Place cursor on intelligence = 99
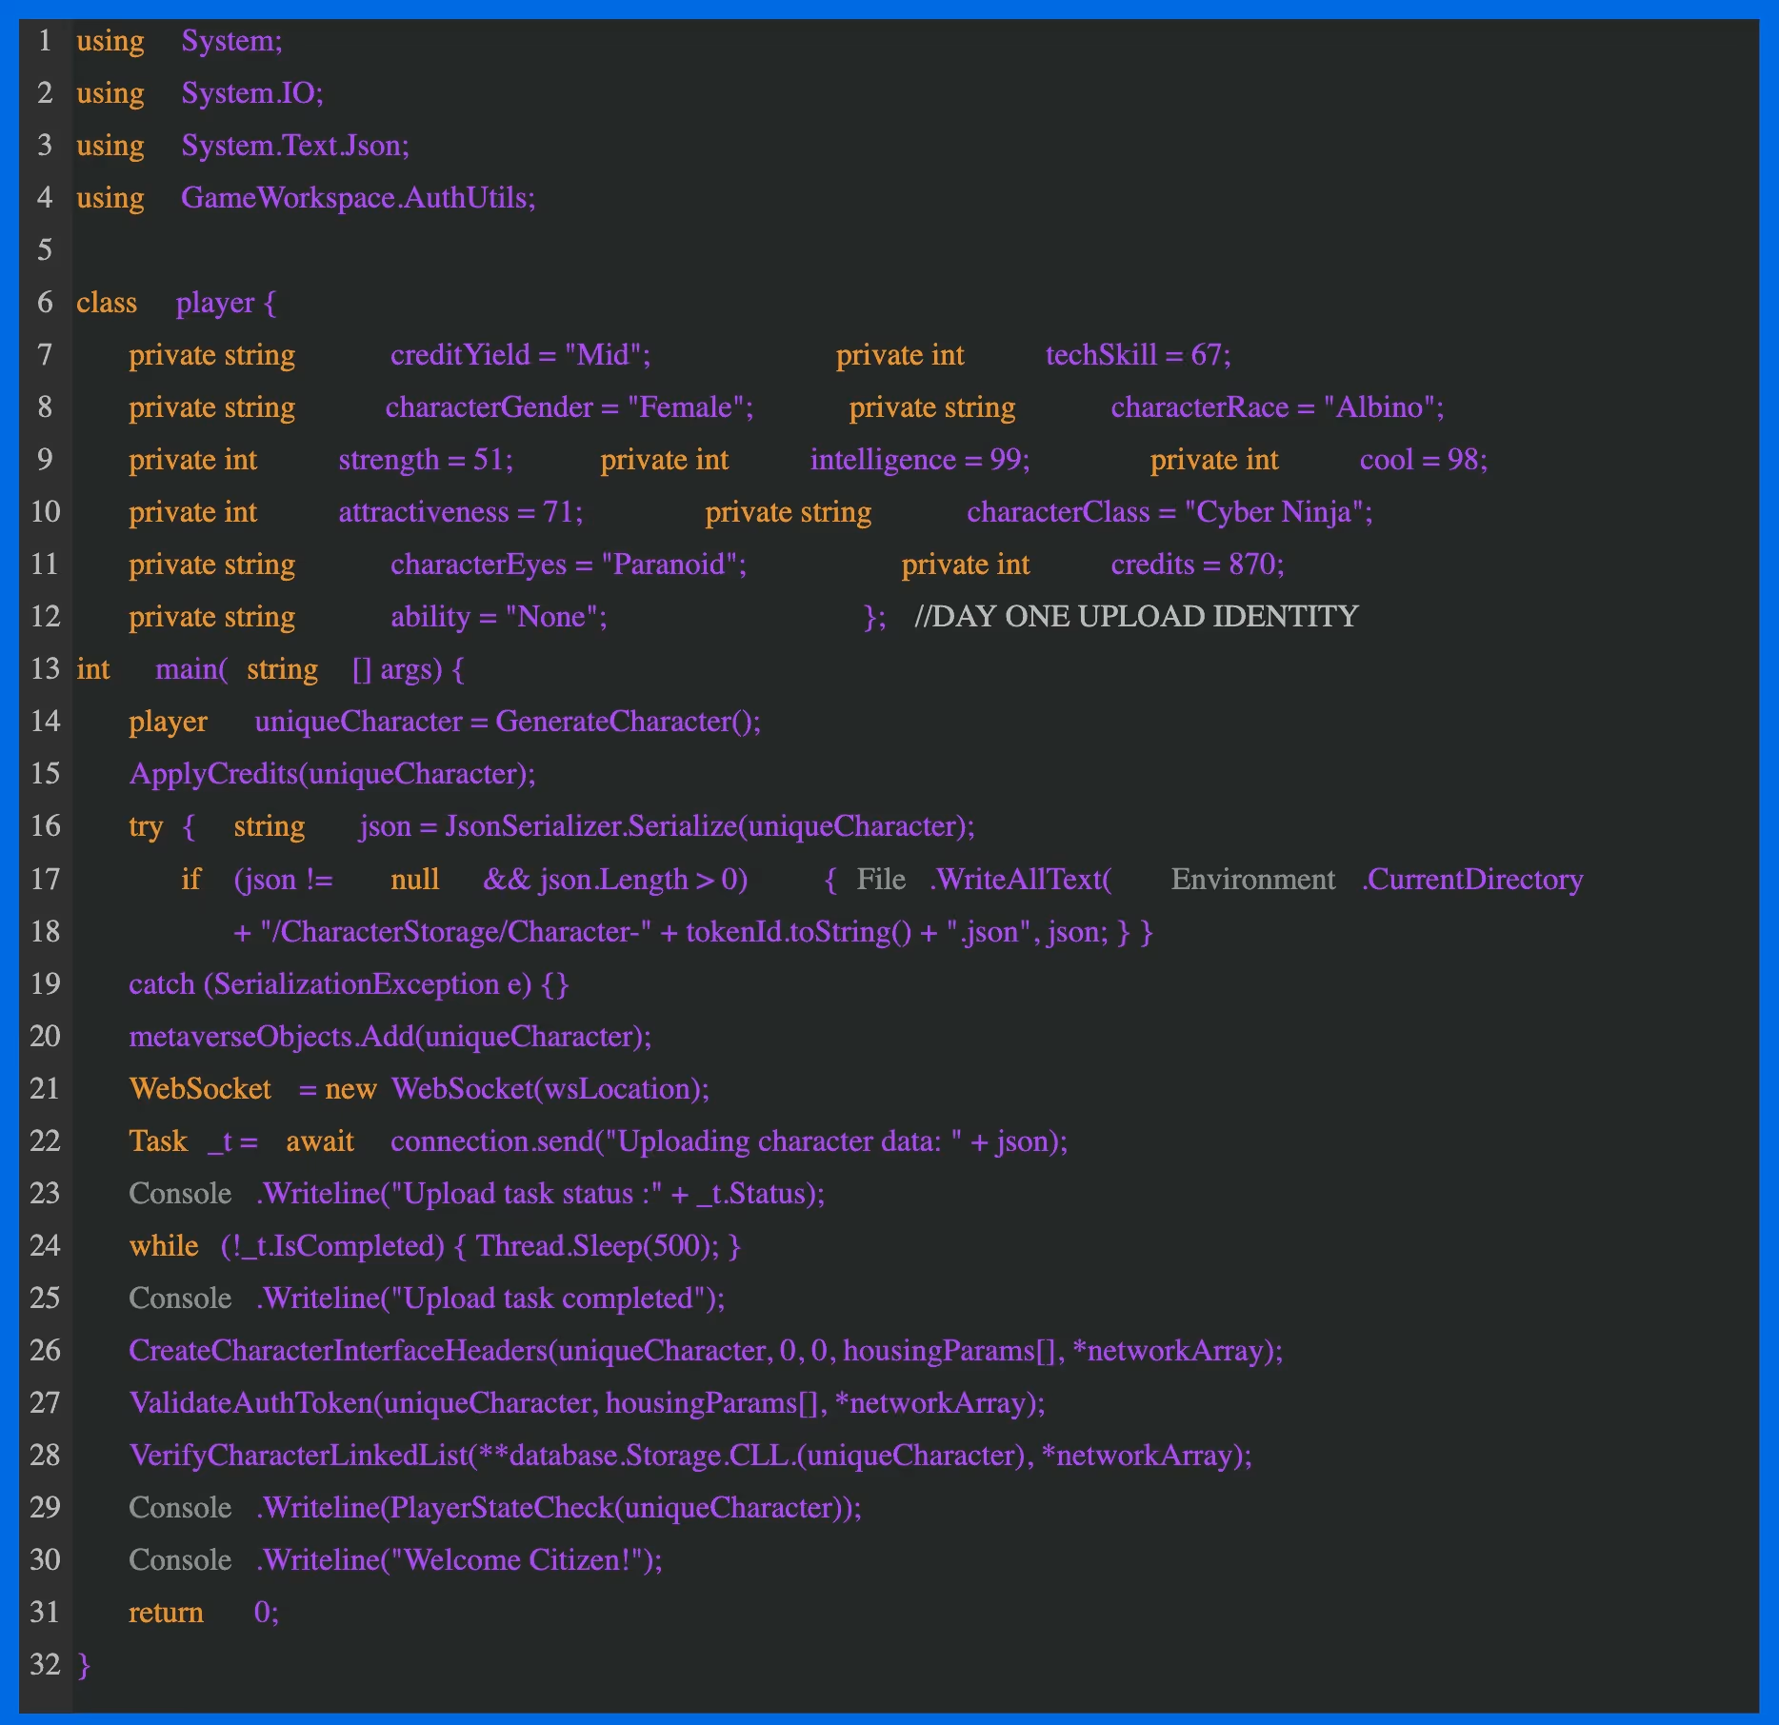This screenshot has height=1725, width=1779. coord(919,460)
